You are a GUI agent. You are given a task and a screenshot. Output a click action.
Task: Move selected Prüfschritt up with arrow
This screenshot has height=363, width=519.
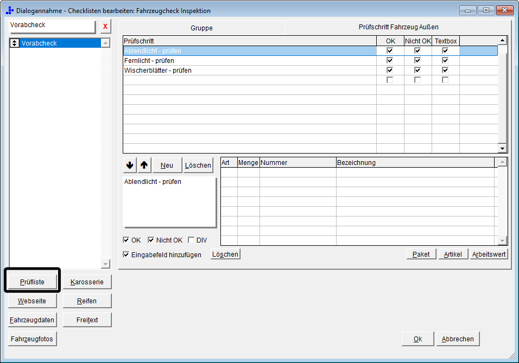(x=144, y=165)
